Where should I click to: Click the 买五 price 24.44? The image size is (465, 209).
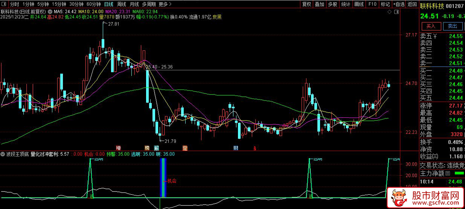456,97
